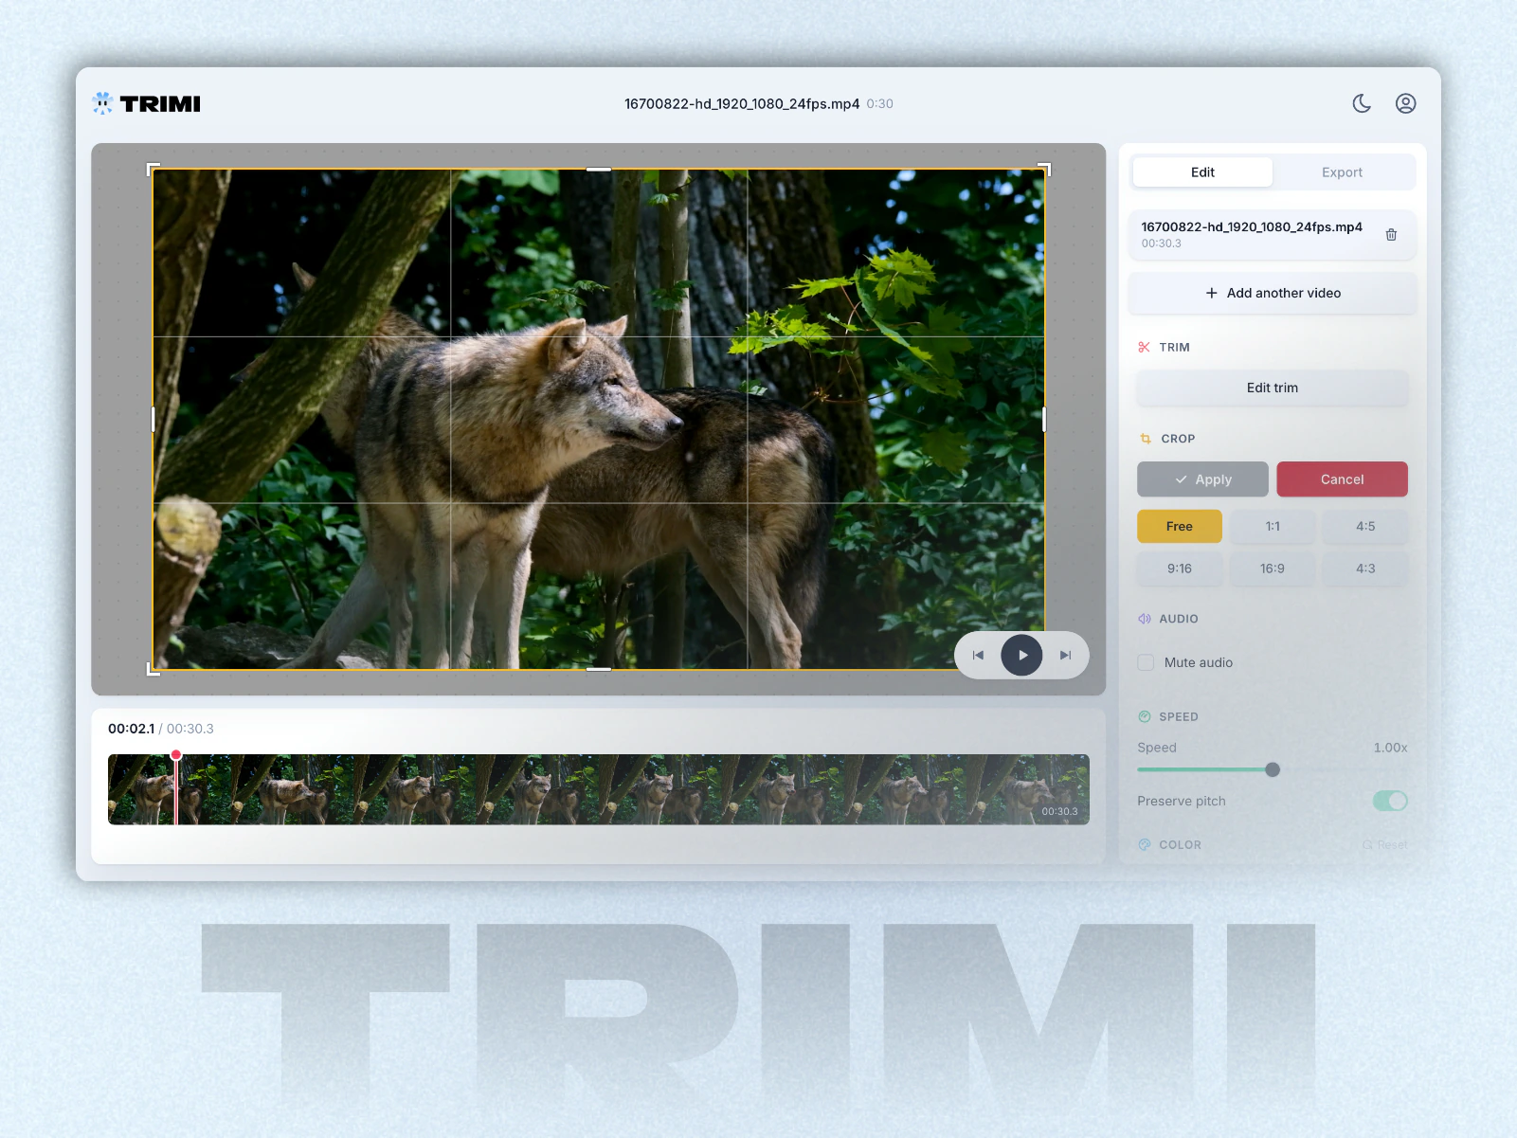Select the 1:1 crop ratio
1517x1138 pixels.
[1273, 526]
